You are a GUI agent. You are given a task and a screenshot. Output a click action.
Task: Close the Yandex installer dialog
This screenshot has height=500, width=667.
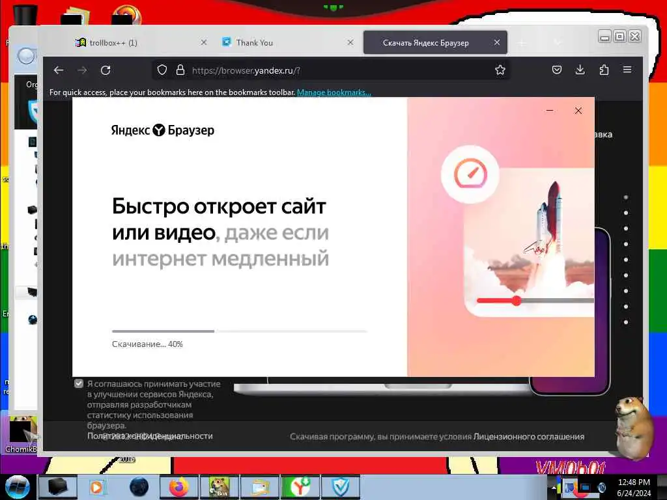coord(578,111)
